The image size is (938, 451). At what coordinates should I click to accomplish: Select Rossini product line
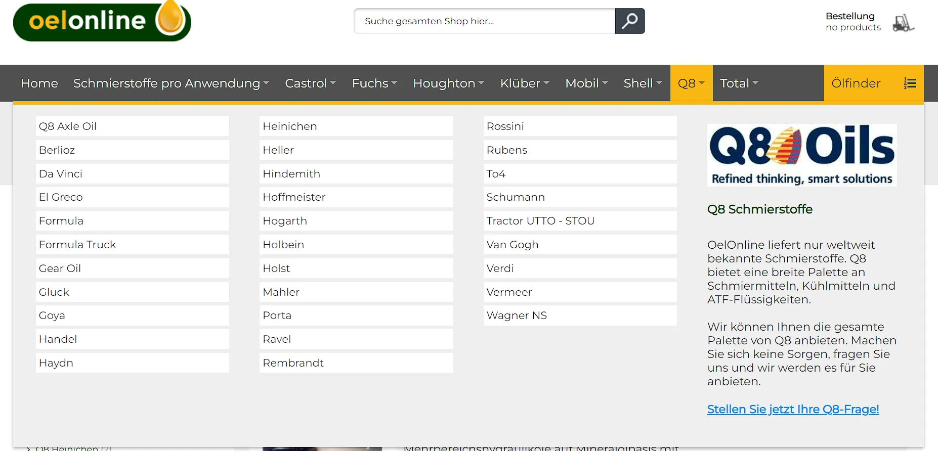pyautogui.click(x=580, y=126)
